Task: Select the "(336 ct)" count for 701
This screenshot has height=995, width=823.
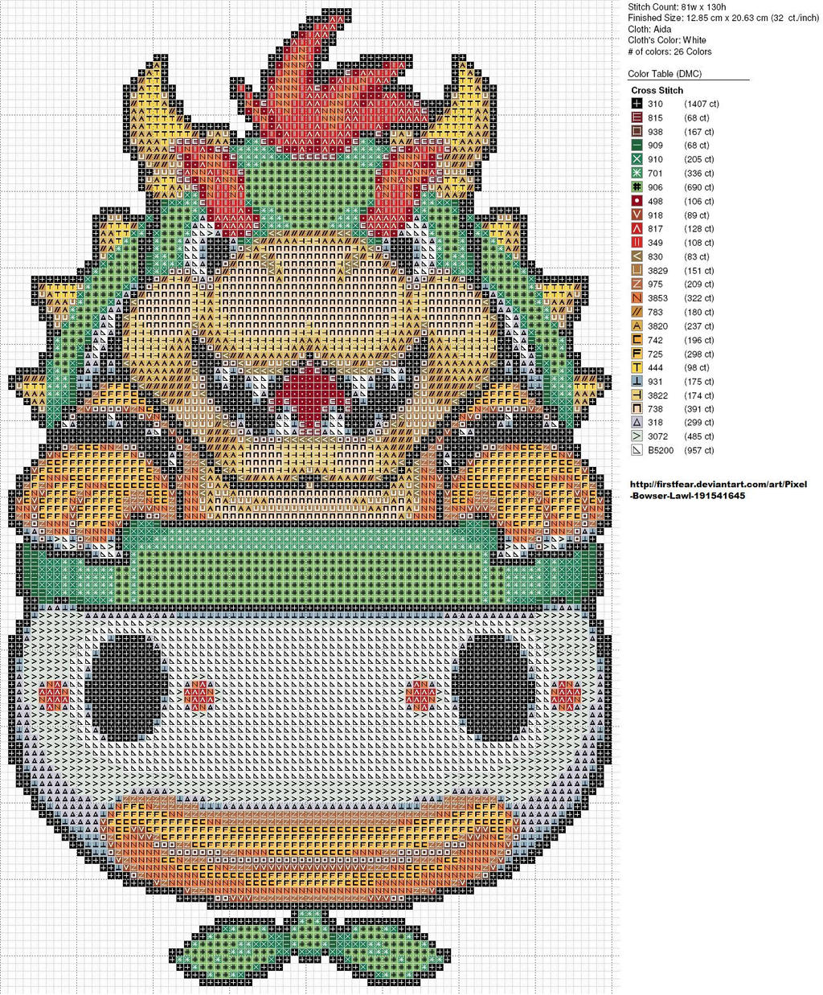Action: coord(699,173)
